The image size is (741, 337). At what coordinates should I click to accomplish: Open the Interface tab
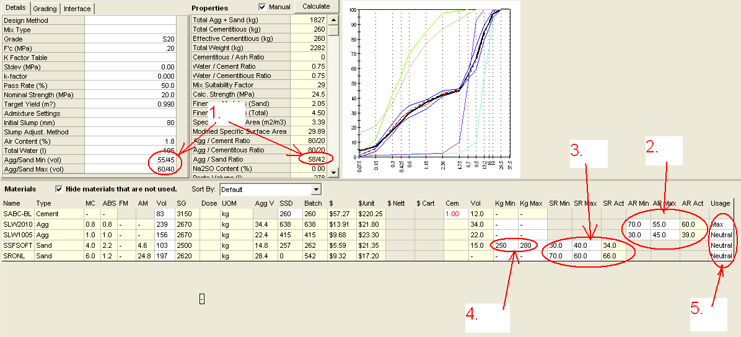[77, 9]
